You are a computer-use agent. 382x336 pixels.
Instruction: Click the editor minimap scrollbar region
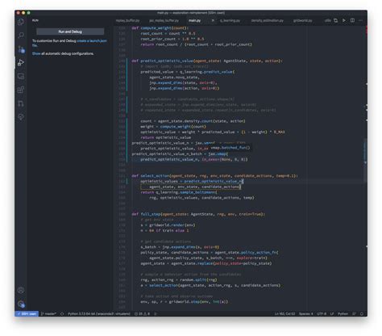[x=365, y=162]
